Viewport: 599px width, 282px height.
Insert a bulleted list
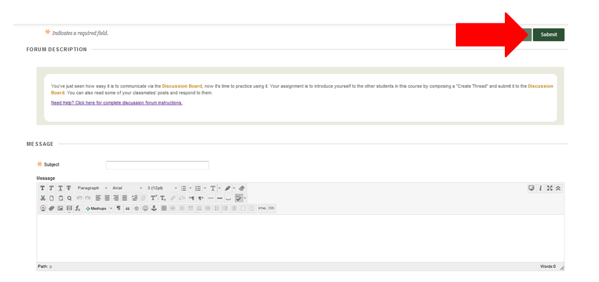click(183, 188)
